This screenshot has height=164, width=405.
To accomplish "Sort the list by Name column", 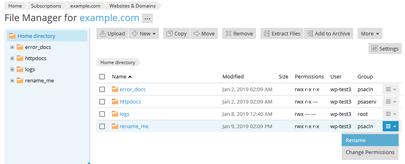I will coord(119,77).
